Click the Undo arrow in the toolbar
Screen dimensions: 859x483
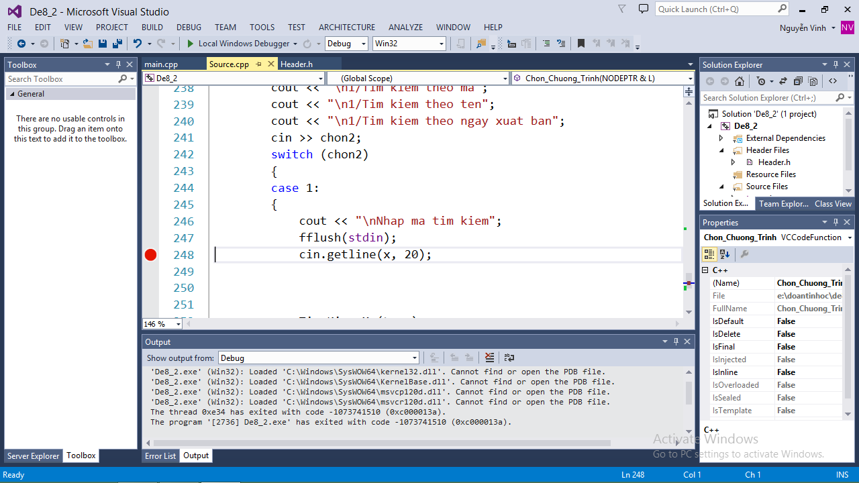pyautogui.click(x=138, y=44)
